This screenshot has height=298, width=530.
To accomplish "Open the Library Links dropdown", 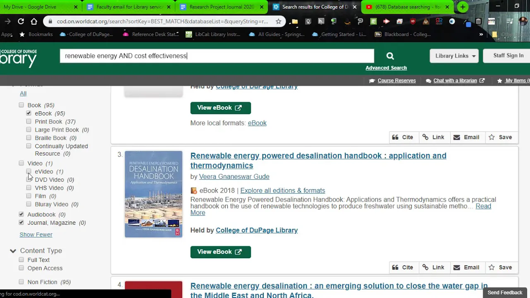I will click(454, 56).
